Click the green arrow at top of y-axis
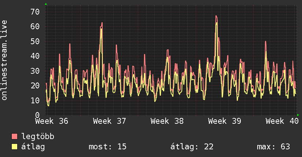 click(x=46, y=4)
